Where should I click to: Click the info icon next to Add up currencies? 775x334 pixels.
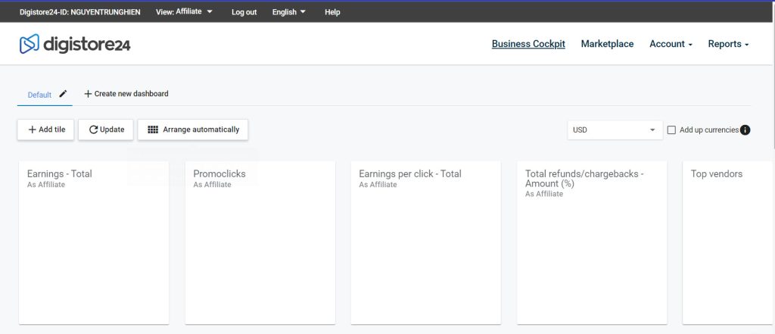[745, 130]
